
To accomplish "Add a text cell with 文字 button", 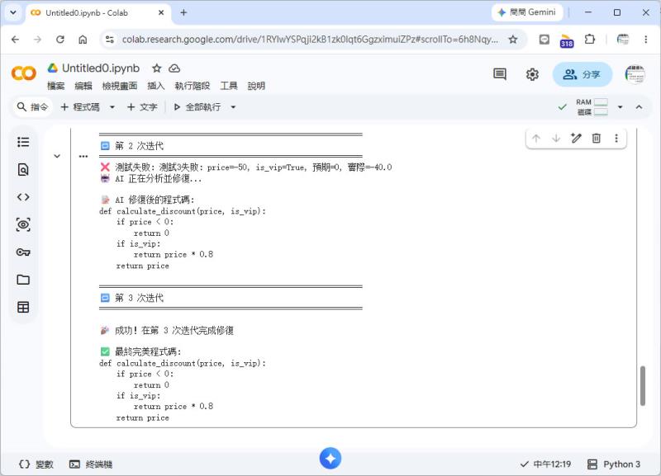I will click(x=142, y=107).
